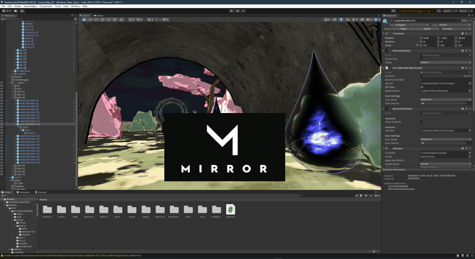Collapse the mojiCollectible (14) tree item
475x259 pixels.
click(15, 124)
